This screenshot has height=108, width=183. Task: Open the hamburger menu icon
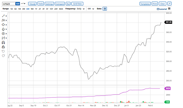coord(169,9)
